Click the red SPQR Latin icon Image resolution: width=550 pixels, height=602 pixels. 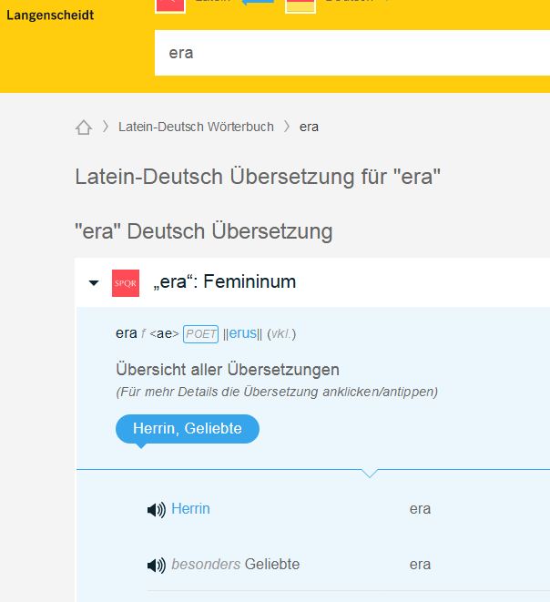(126, 283)
